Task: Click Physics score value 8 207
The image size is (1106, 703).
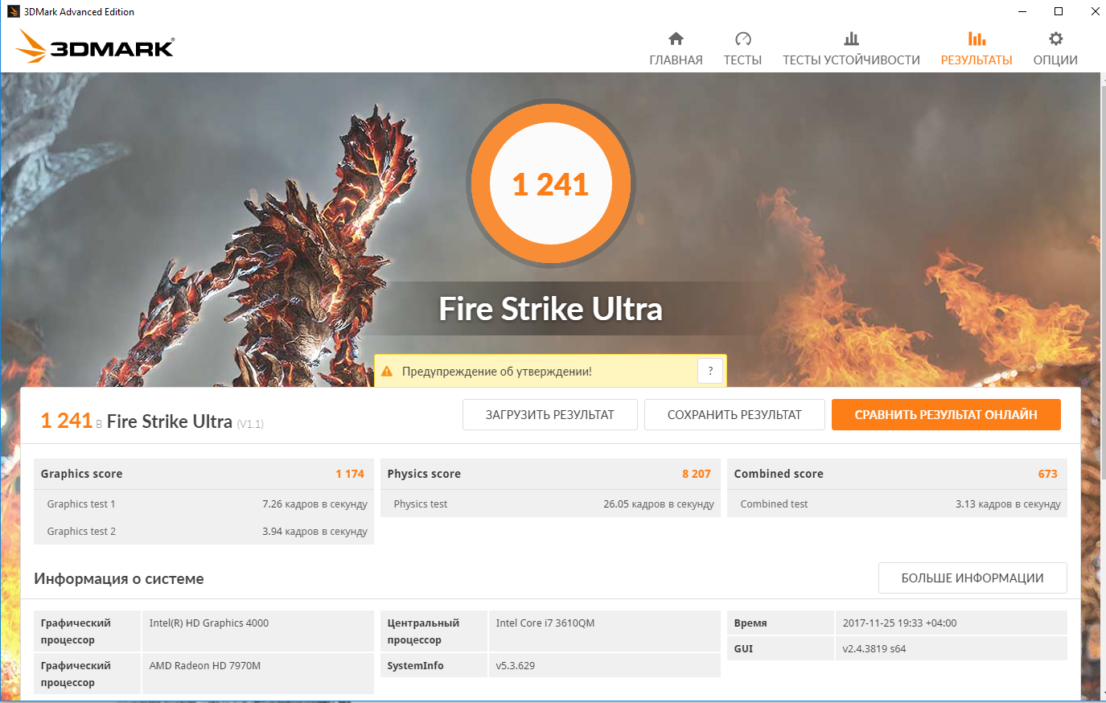Action: tap(697, 474)
